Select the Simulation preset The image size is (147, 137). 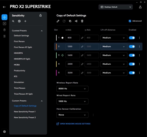coord(19,82)
